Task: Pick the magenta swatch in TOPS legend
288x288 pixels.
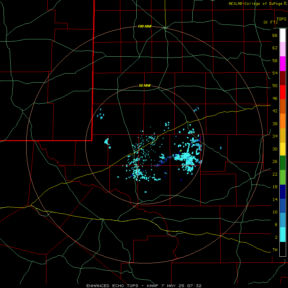Action: click(x=283, y=64)
